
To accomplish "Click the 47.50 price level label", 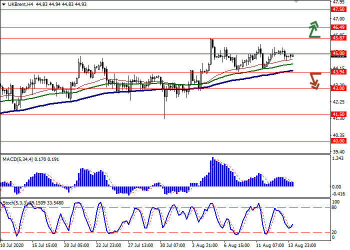I will tap(338, 9).
